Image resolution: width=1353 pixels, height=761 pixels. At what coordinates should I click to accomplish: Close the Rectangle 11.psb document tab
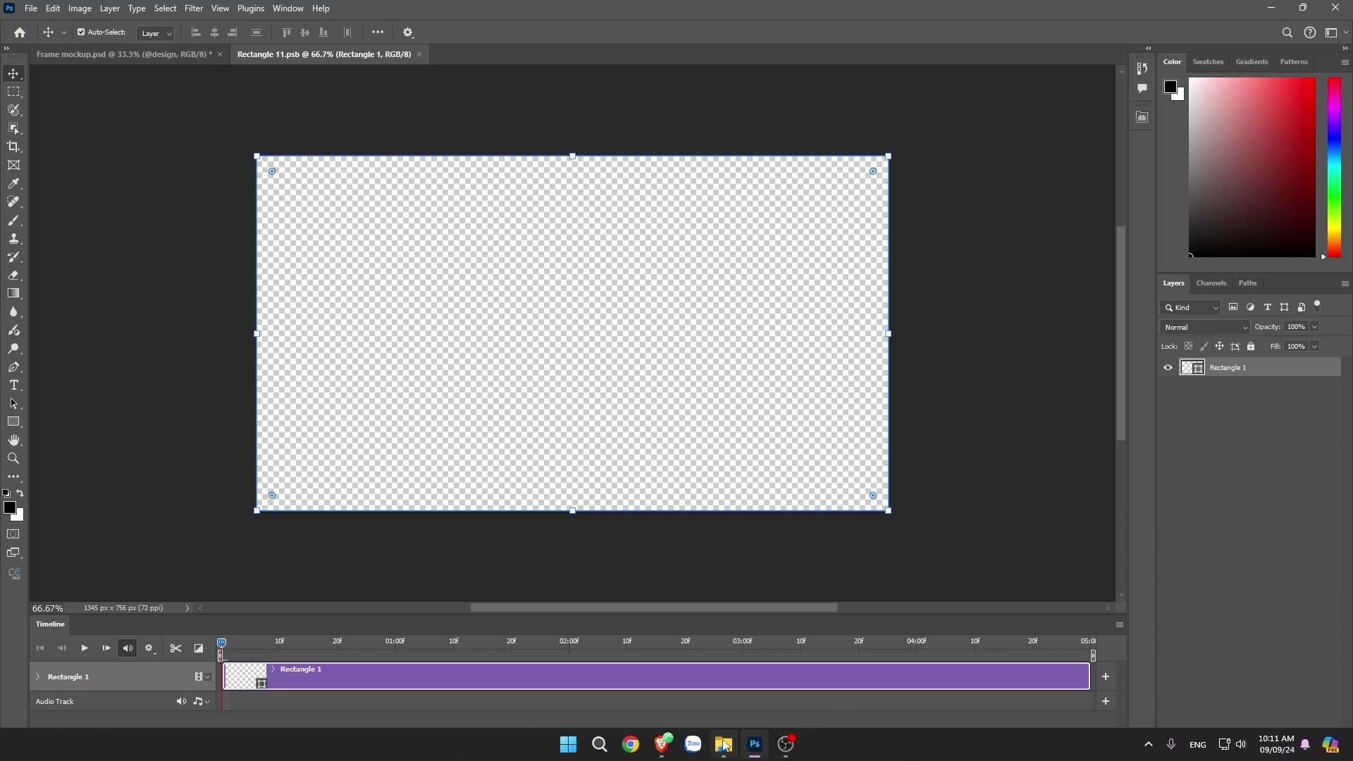(419, 54)
